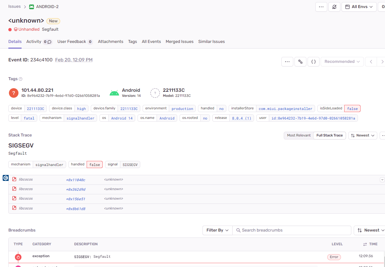The height and width of the screenshot is (267, 385).
Task: Click the magnifier icon in breadcrumb search
Action: (x=238, y=230)
